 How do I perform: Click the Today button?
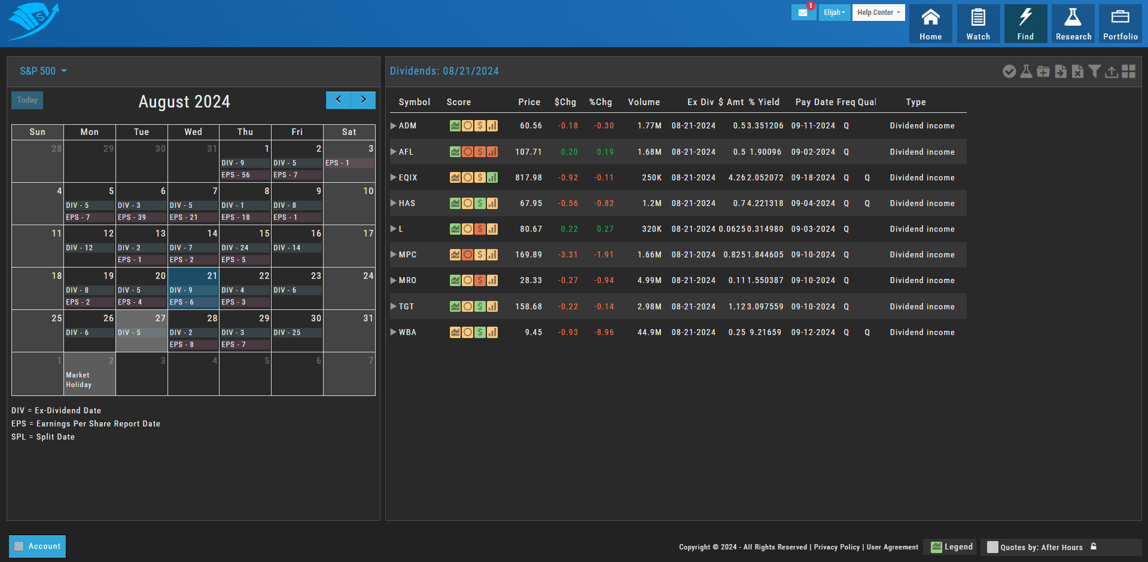(27, 100)
